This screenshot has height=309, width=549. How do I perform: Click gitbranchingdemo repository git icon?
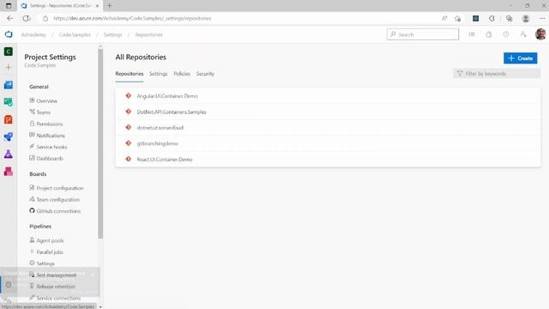(128, 143)
